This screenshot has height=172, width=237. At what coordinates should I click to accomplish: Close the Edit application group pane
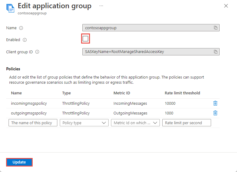tap(226, 6)
